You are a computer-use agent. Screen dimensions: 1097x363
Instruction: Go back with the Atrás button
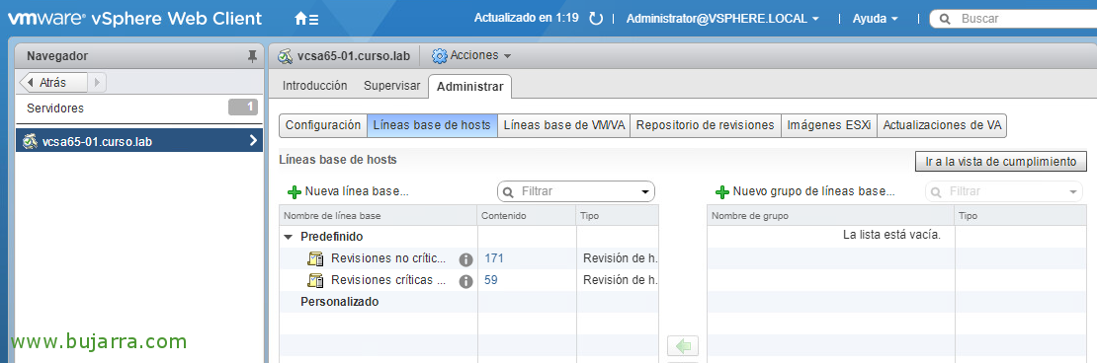point(53,83)
